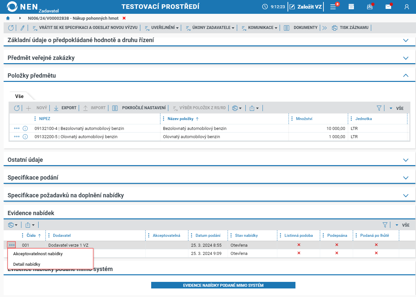Open column menu for Listinná podoba column
Viewport: 416px width, 297px height.
(x=281, y=235)
